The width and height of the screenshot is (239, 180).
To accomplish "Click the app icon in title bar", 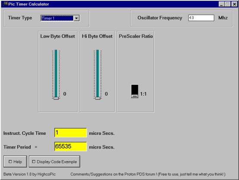I will click(5, 4).
